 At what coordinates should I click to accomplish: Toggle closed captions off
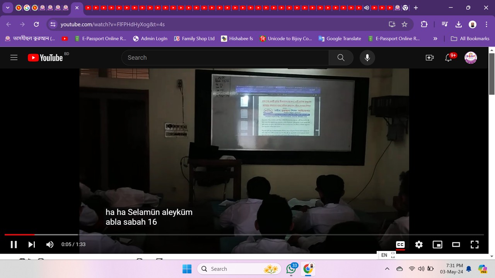pyautogui.click(x=400, y=244)
